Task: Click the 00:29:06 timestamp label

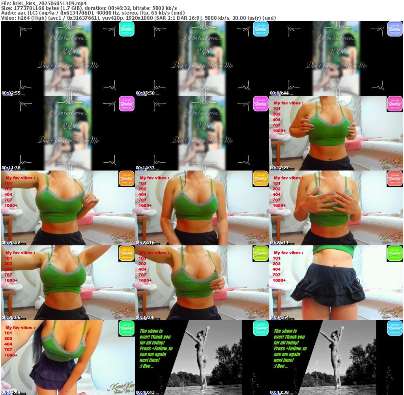Action: (x=11, y=317)
